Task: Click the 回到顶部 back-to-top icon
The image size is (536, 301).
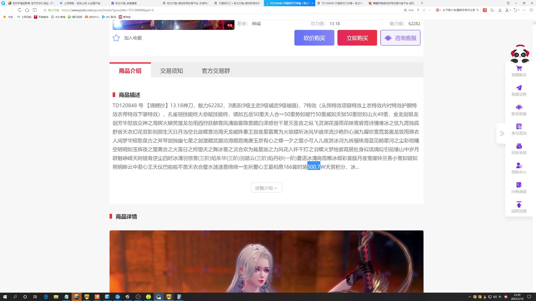Action: point(519,205)
